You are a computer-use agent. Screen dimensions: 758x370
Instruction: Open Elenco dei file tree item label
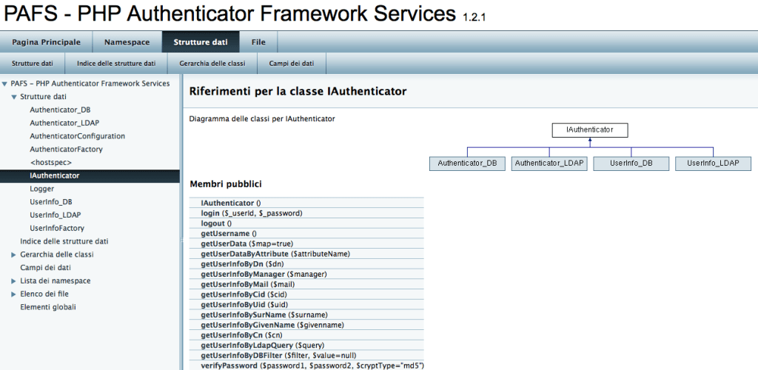click(44, 294)
